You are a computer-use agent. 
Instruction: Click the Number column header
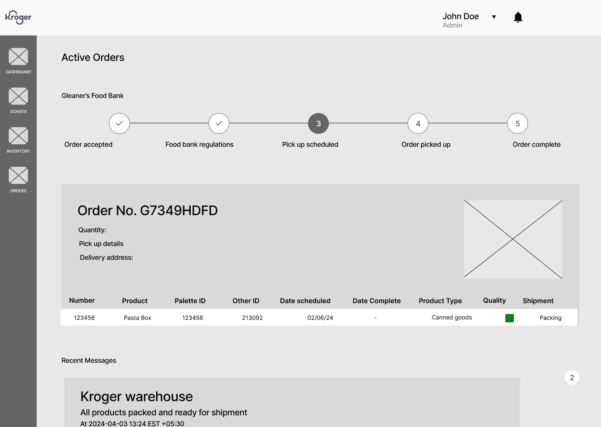tap(82, 300)
